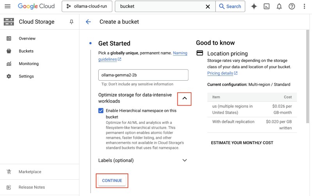Open the ollama-cloud-run project selector

click(x=87, y=6)
